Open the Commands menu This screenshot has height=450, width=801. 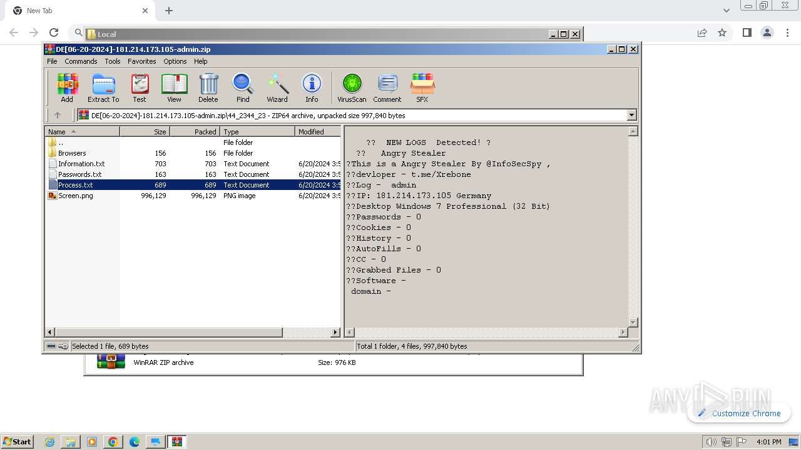click(81, 61)
